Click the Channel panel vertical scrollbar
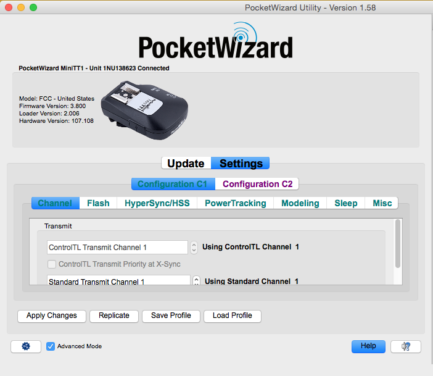Viewport: 433px width, 376px height. (x=398, y=244)
